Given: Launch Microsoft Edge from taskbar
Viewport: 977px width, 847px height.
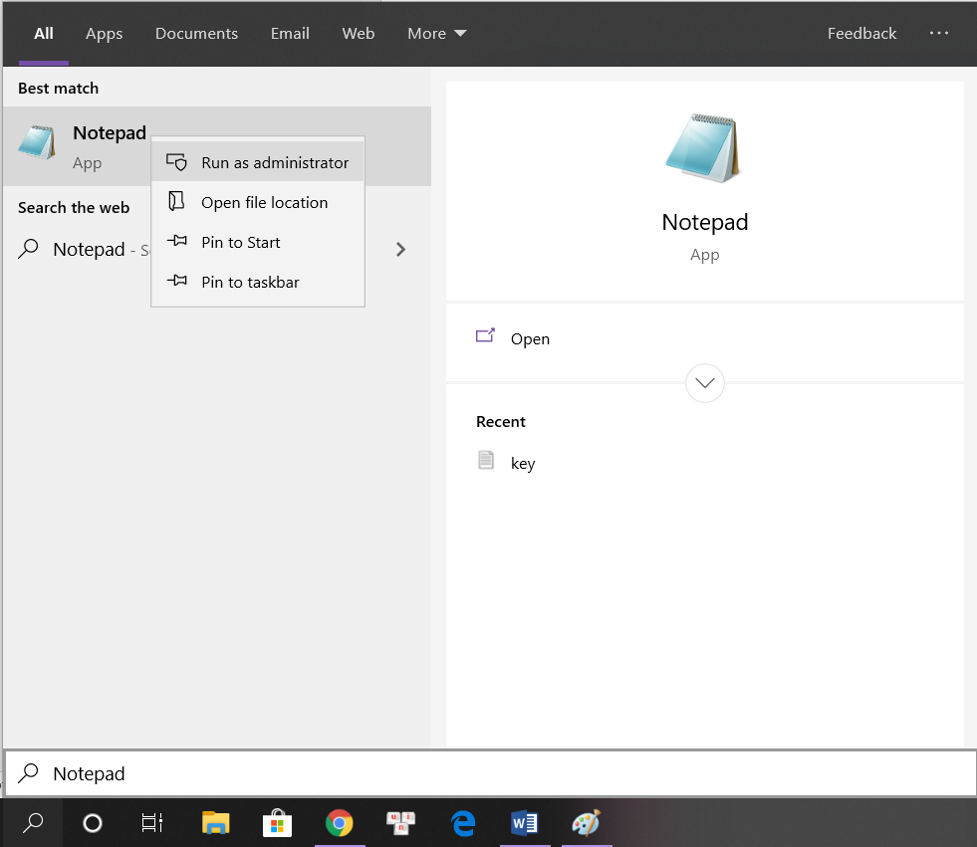Looking at the screenshot, I should pyautogui.click(x=463, y=823).
